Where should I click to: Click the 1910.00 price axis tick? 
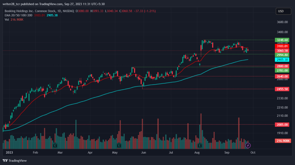click(282, 133)
